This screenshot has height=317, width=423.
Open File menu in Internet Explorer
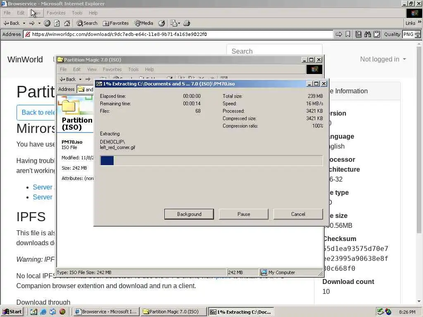pos(7,13)
